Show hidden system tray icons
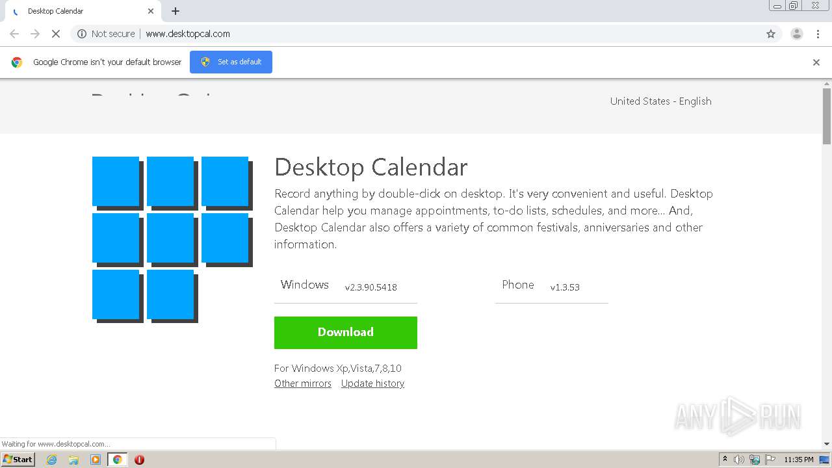Image resolution: width=832 pixels, height=468 pixels. (x=725, y=459)
